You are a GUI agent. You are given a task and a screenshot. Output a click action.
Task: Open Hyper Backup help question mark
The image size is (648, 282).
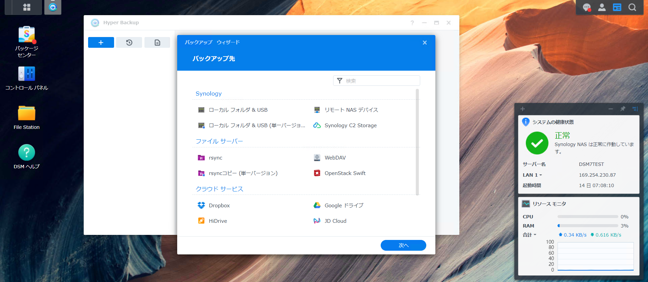tap(412, 23)
